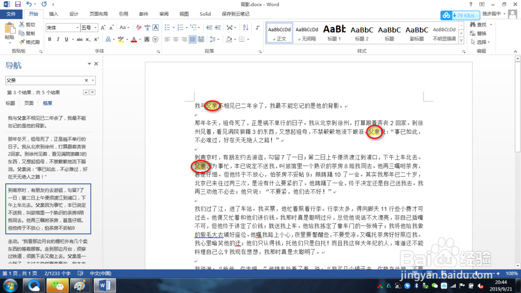Go to next search result arrow
The width and height of the screenshot is (521, 293).
tap(93, 92)
